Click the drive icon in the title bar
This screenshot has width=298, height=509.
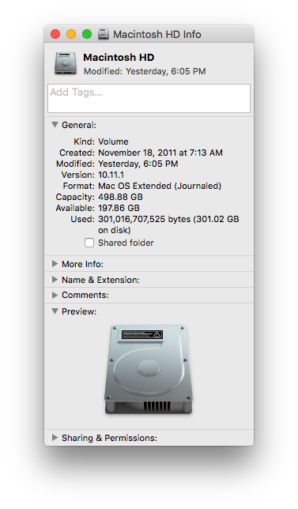click(x=104, y=34)
